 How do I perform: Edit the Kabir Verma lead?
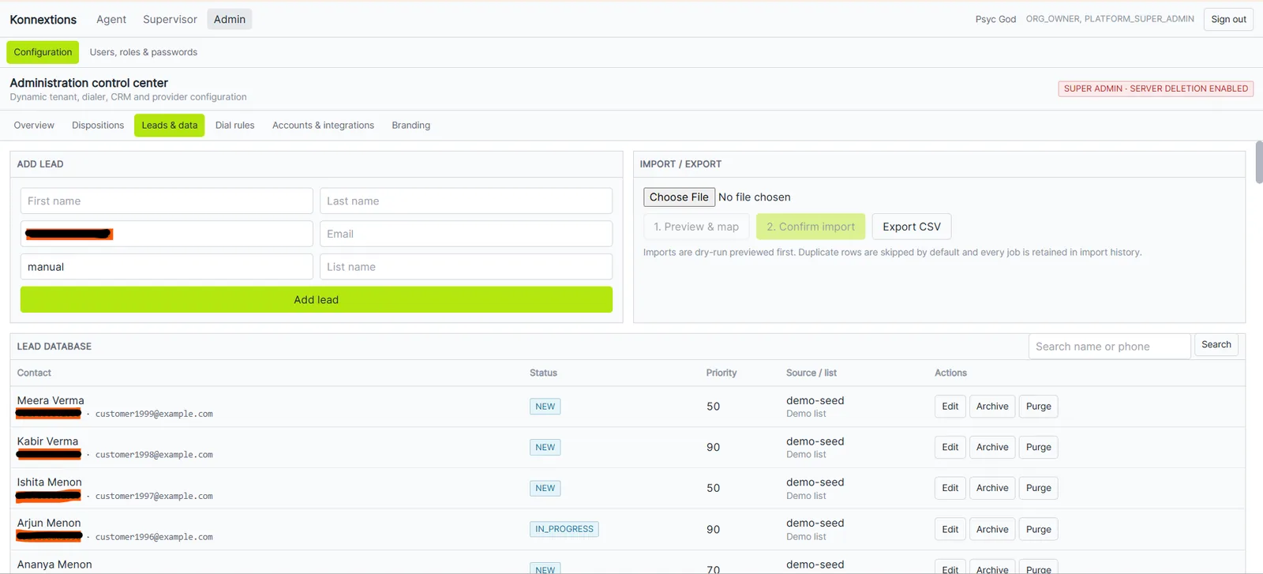tap(950, 448)
